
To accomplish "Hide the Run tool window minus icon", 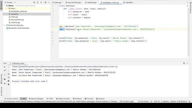I will coord(187,63).
